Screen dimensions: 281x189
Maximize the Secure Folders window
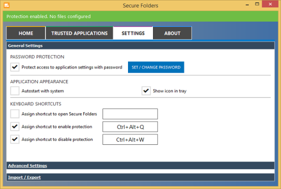[x=257, y=4]
